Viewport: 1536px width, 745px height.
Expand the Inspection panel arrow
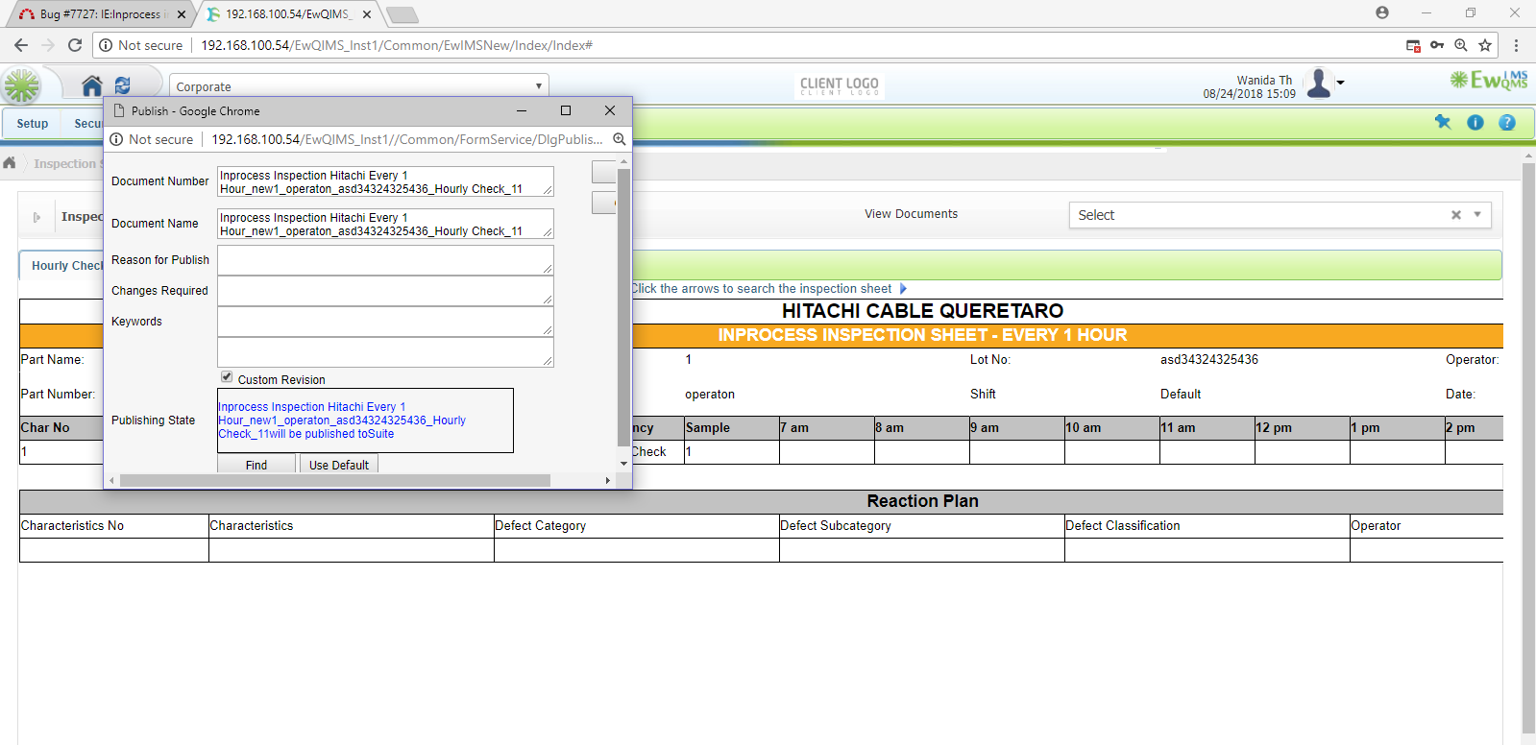click(37, 217)
